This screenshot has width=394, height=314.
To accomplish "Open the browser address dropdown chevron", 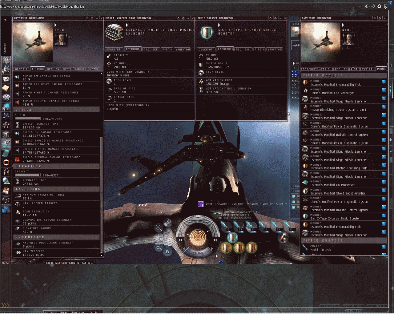I will tap(360, 6).
